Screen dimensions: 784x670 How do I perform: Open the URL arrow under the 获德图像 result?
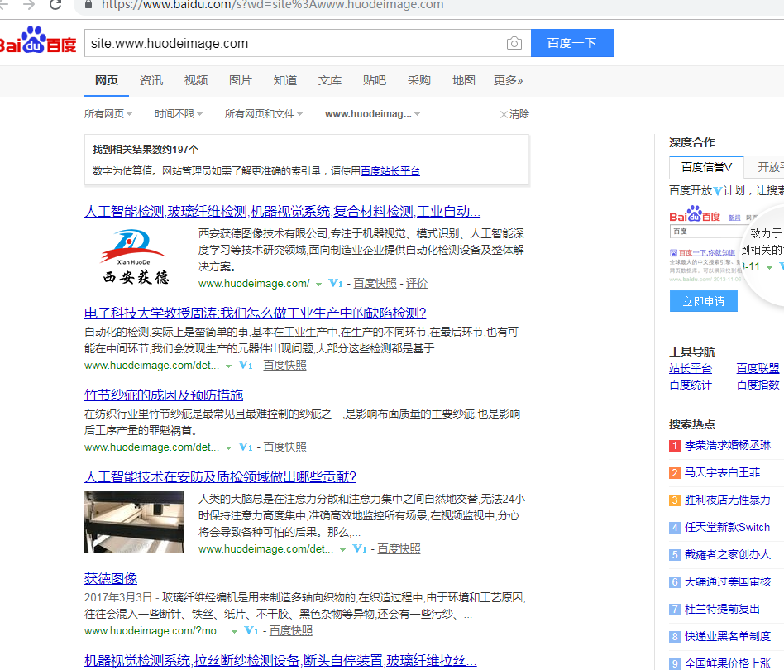click(x=234, y=631)
